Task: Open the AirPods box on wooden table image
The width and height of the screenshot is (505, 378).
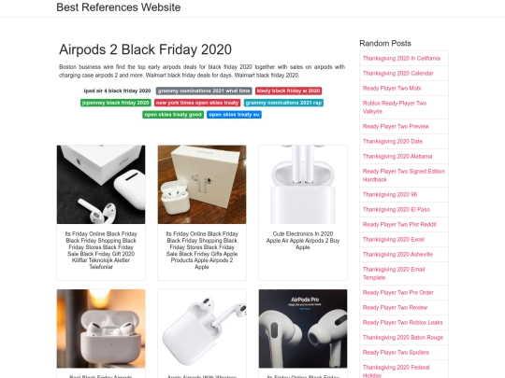Action: (202, 185)
